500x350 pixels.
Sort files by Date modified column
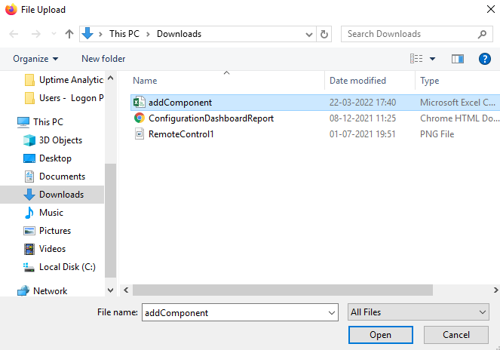click(x=357, y=81)
